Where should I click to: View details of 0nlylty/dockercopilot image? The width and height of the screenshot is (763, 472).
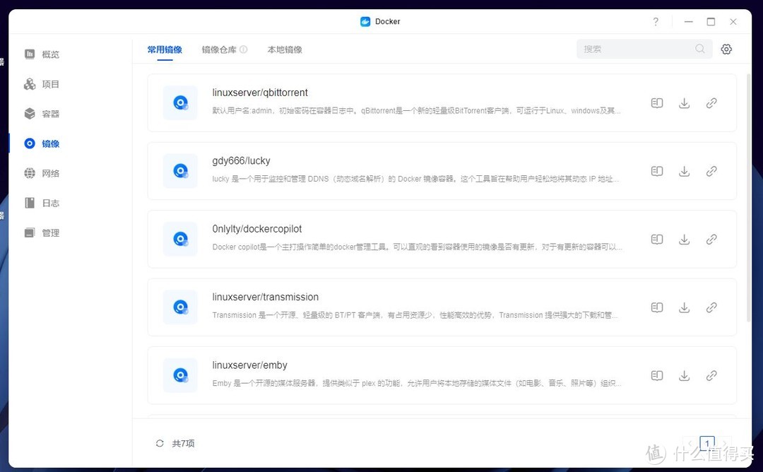656,239
